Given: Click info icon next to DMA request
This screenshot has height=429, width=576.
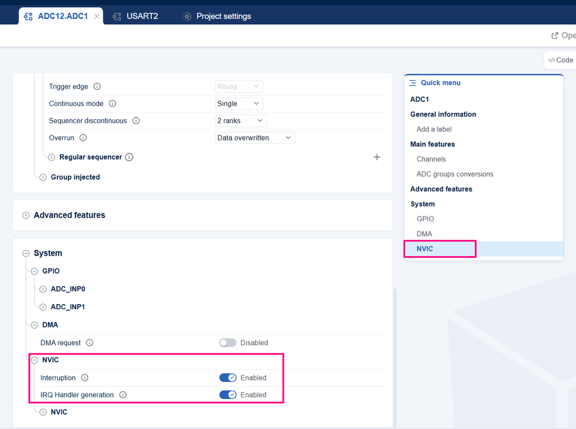Looking at the screenshot, I should pyautogui.click(x=89, y=343).
